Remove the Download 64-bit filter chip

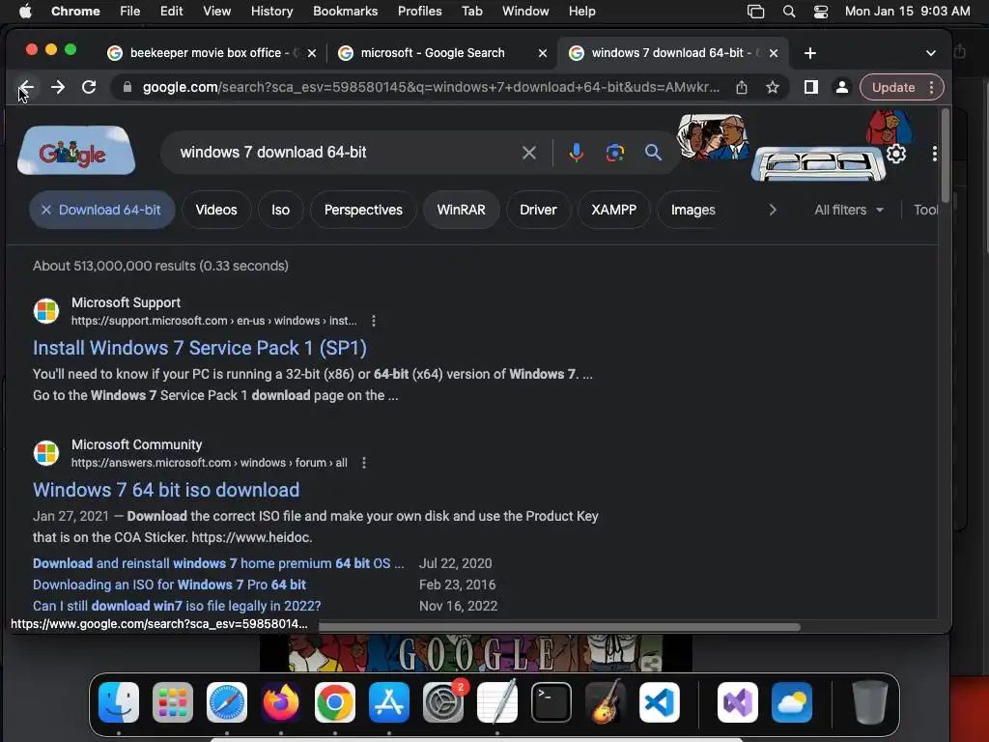pos(46,210)
